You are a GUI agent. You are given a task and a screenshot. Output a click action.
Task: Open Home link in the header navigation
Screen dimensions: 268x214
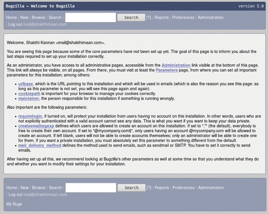pos(12,17)
